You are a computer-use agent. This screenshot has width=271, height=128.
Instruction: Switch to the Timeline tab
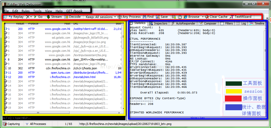[257, 23]
